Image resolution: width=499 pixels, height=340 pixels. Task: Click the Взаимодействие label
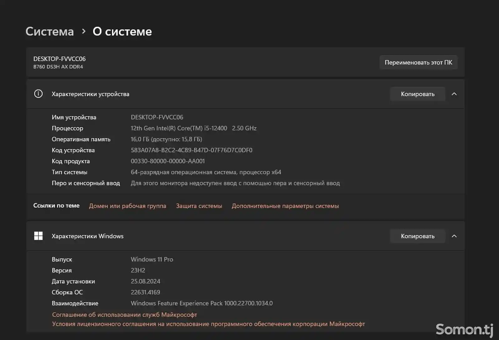pyautogui.click(x=75, y=303)
